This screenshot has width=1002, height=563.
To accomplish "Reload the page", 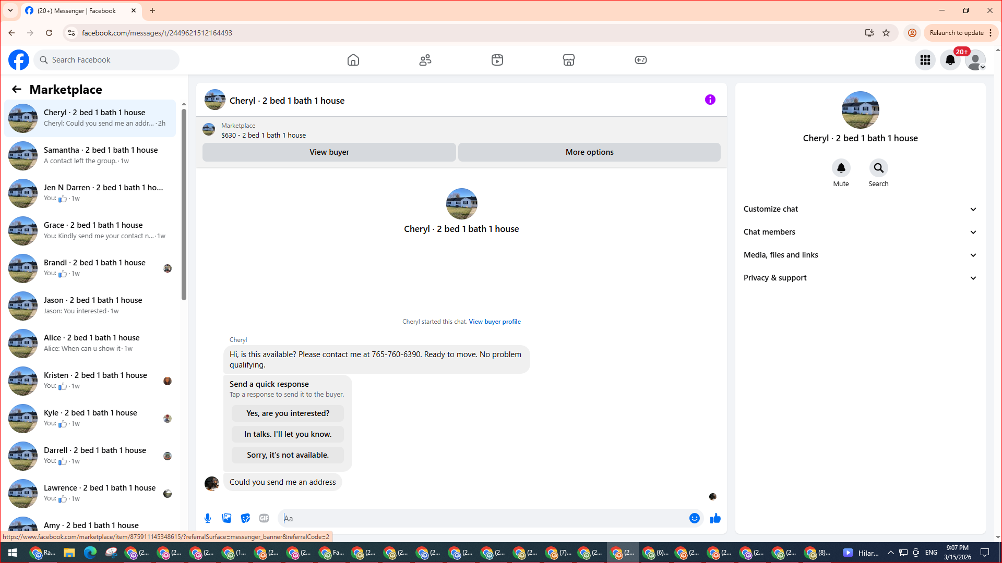I will coord(49,33).
